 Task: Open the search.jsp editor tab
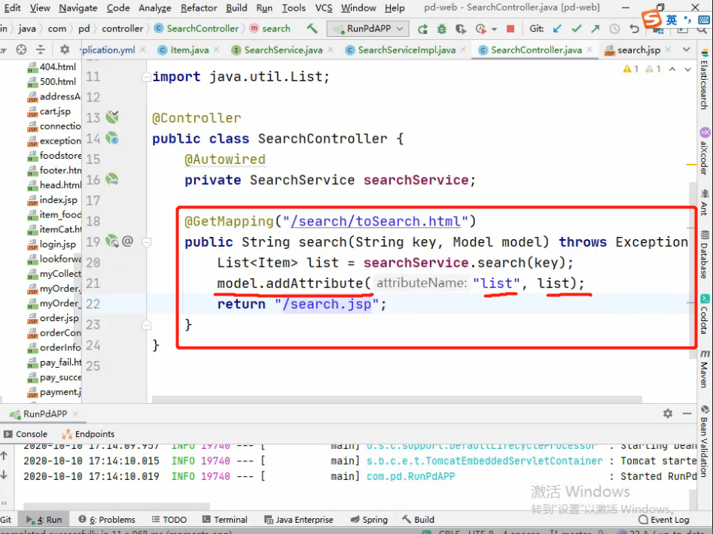point(638,50)
